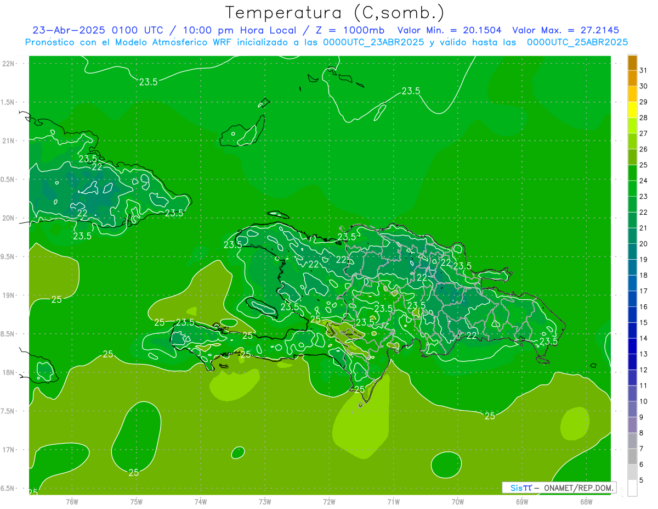The height and width of the screenshot is (509, 658).
Task: Click the dark orange swatch above 31
Action: click(x=632, y=63)
